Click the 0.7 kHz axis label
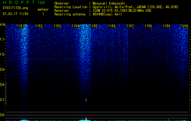Viewport: 191px width, 121px height. (2, 100)
